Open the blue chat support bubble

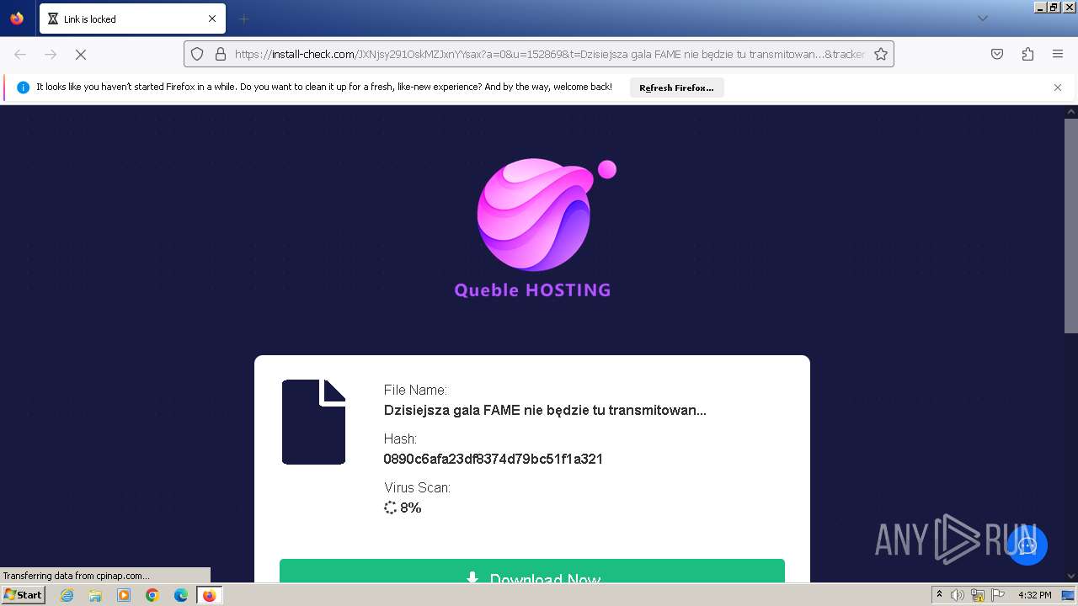(1027, 545)
